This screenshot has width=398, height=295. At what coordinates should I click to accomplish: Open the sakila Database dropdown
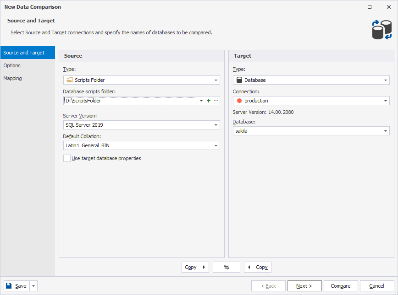click(385, 131)
